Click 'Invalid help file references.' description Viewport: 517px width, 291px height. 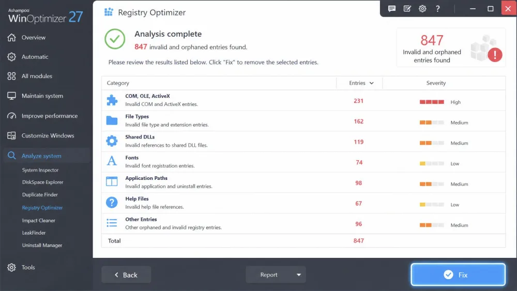click(x=154, y=207)
